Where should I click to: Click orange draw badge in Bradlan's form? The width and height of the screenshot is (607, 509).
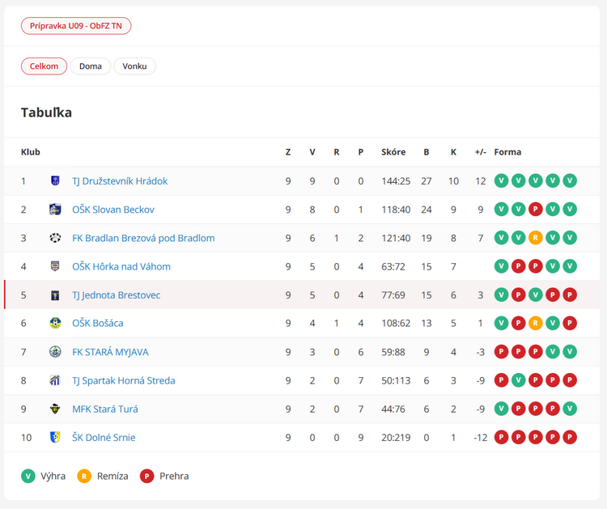(x=535, y=238)
